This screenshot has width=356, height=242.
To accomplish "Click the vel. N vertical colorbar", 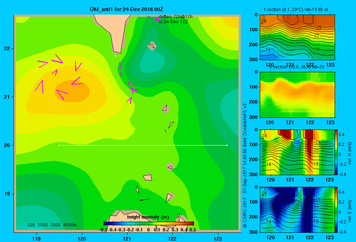I will click(x=336, y=152).
